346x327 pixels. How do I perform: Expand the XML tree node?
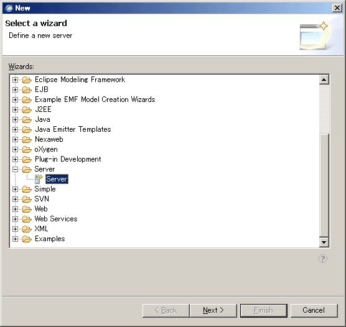click(x=15, y=229)
